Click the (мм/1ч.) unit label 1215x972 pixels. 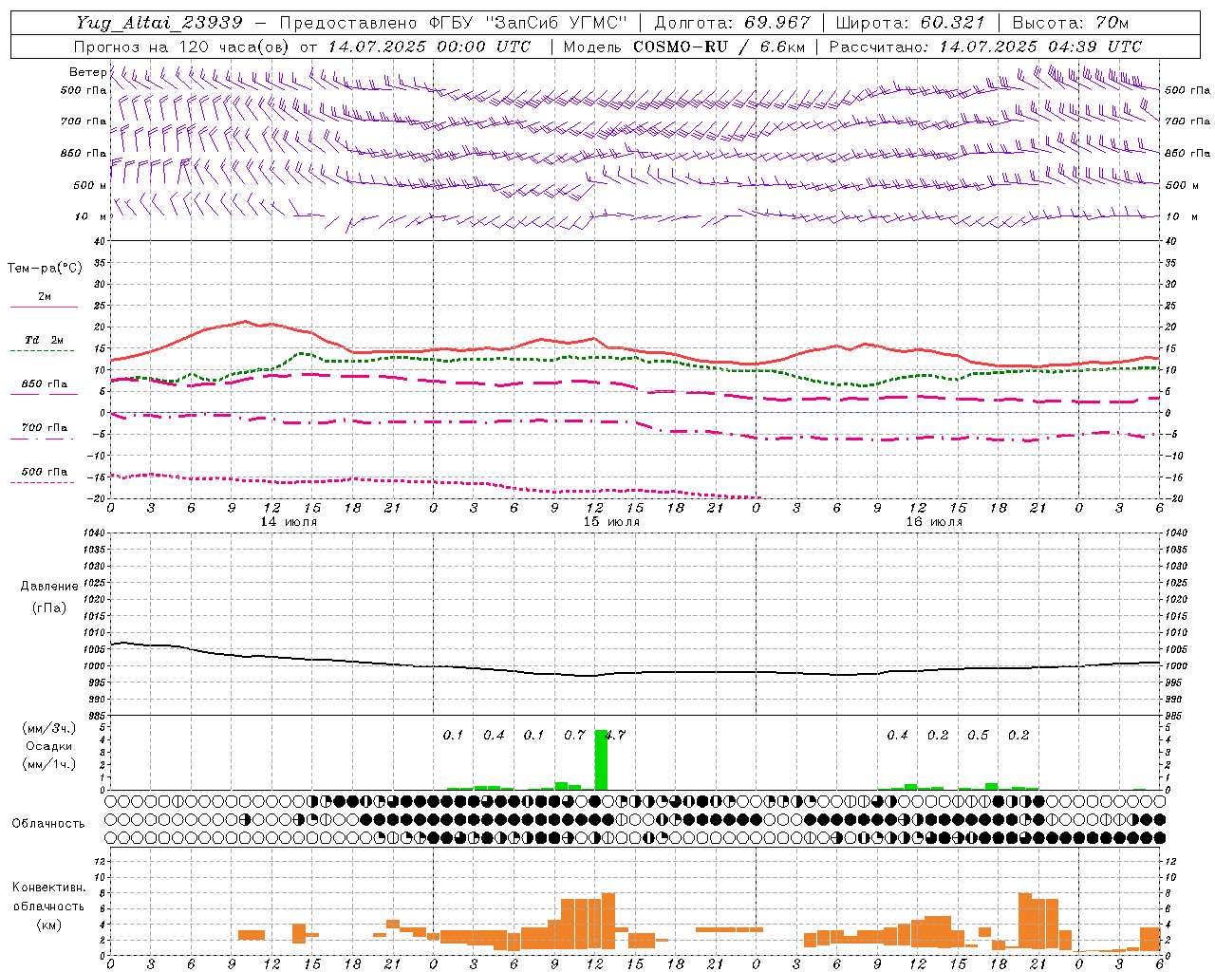(x=48, y=764)
